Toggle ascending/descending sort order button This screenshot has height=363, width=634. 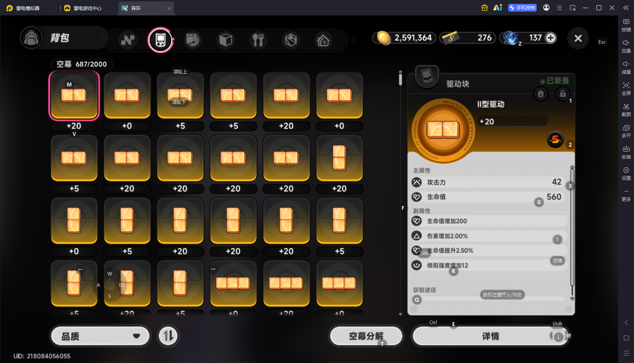pos(168,336)
